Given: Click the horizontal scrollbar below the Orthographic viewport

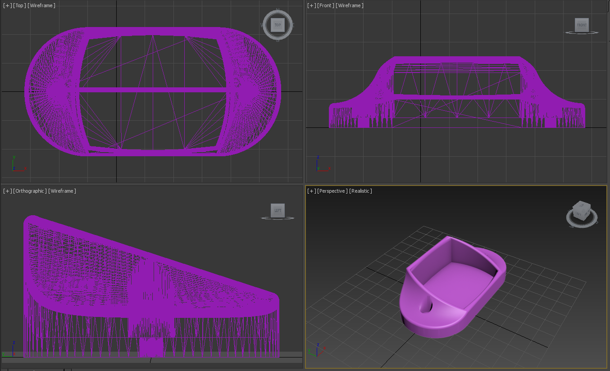Looking at the screenshot, I should pyautogui.click(x=151, y=360).
